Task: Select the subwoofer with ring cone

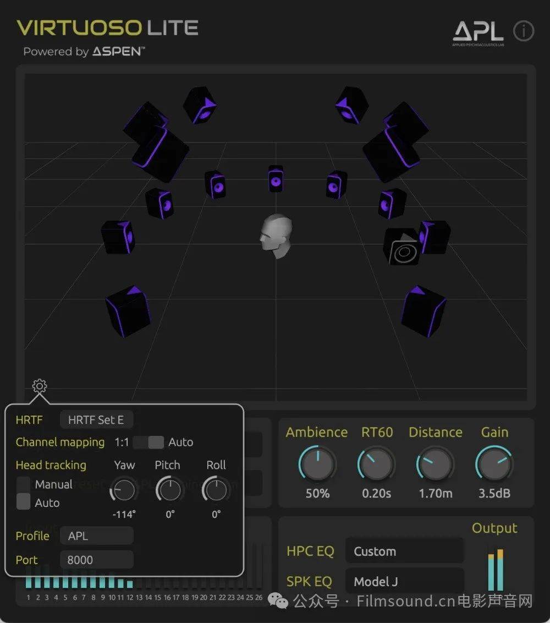Action: (x=401, y=247)
